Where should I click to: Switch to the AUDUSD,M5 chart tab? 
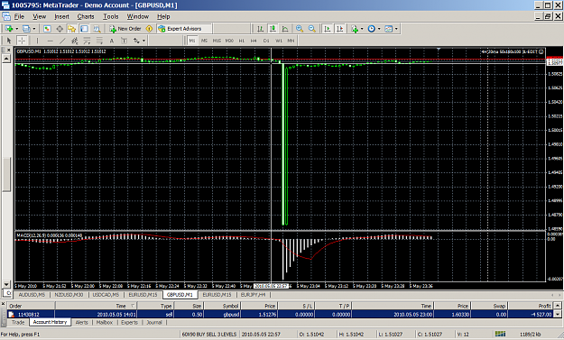click(x=32, y=295)
